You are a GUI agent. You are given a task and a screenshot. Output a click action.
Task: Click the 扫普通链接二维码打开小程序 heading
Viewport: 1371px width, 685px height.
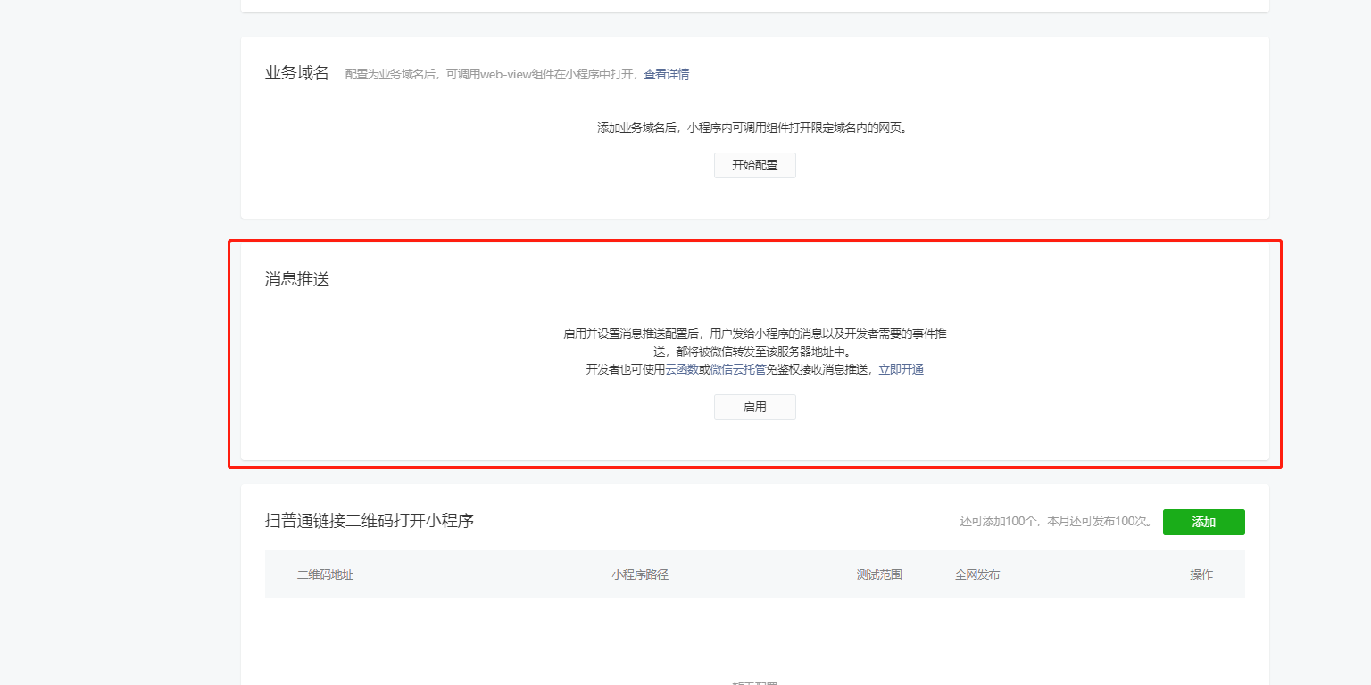[369, 520]
